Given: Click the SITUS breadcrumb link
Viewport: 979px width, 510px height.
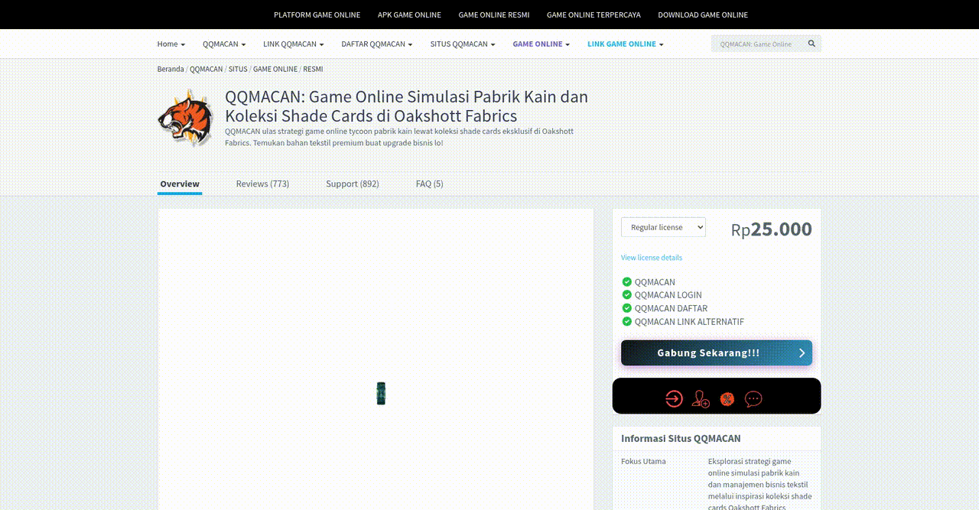Looking at the screenshot, I should click(x=238, y=69).
